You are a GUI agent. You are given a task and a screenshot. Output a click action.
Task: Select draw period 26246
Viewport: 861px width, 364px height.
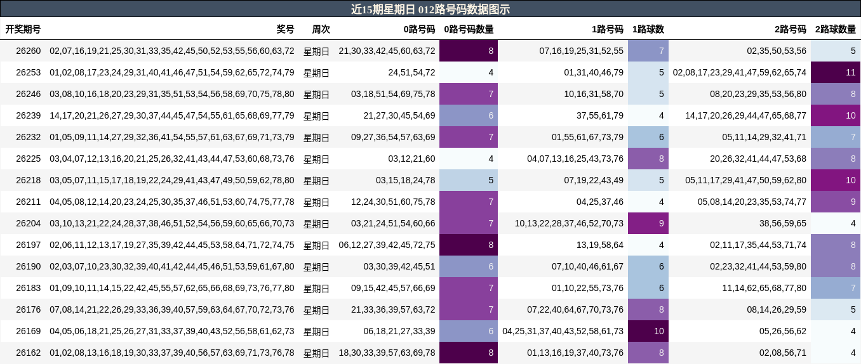(28, 94)
